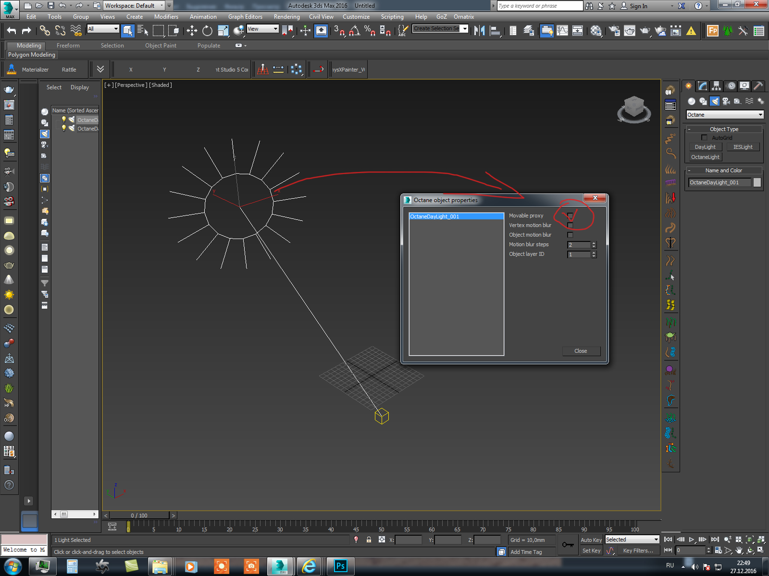
Task: Open the Motion command panel
Action: [731, 86]
